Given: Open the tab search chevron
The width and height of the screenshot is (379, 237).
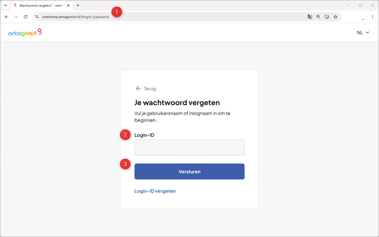Looking at the screenshot, I should (6, 5).
